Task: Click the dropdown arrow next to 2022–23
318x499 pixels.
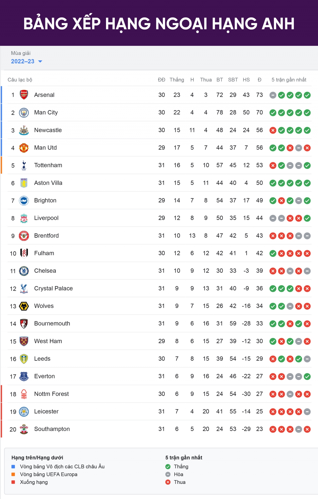Action: pos(40,62)
